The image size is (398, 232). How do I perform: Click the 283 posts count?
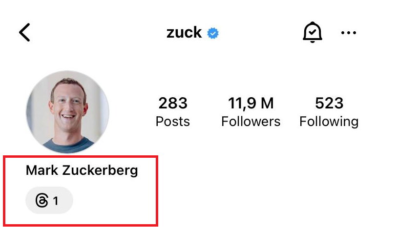coord(173,103)
